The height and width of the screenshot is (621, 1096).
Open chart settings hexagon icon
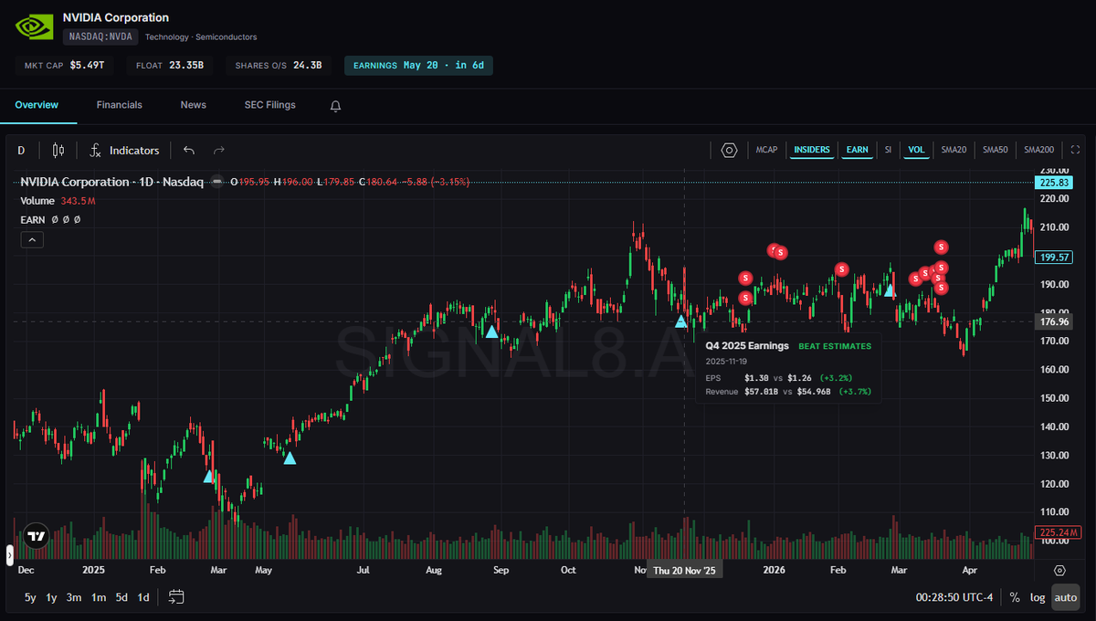pos(729,150)
